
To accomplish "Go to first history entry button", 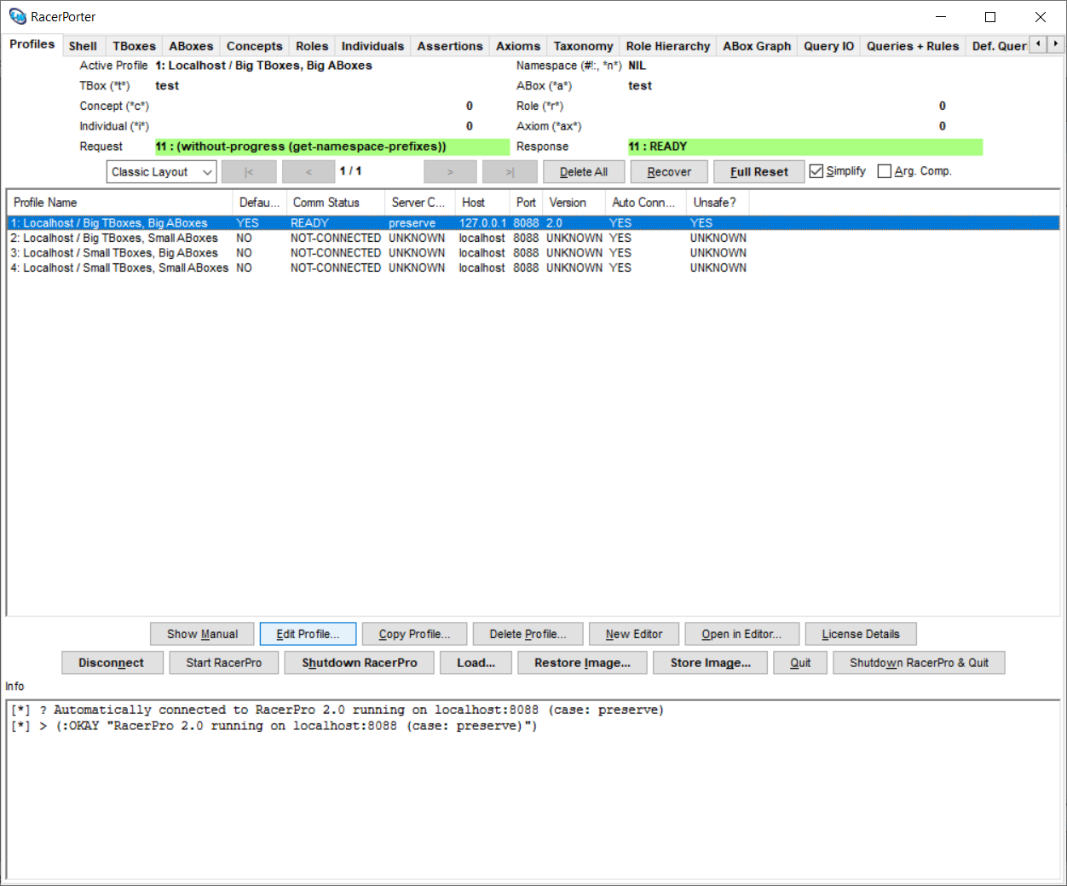I will [249, 172].
